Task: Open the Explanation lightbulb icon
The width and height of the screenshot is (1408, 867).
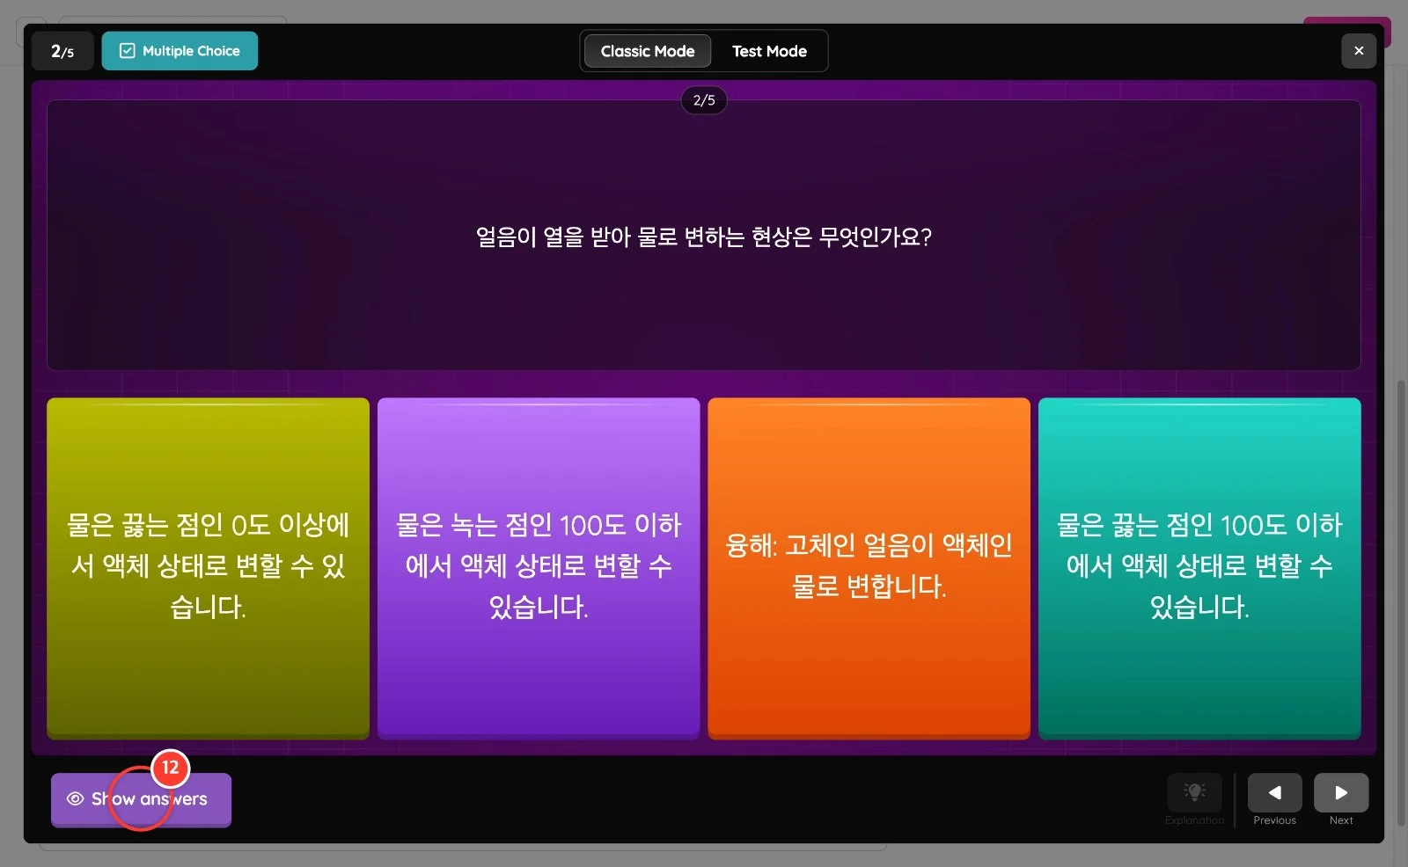Action: pos(1194,792)
